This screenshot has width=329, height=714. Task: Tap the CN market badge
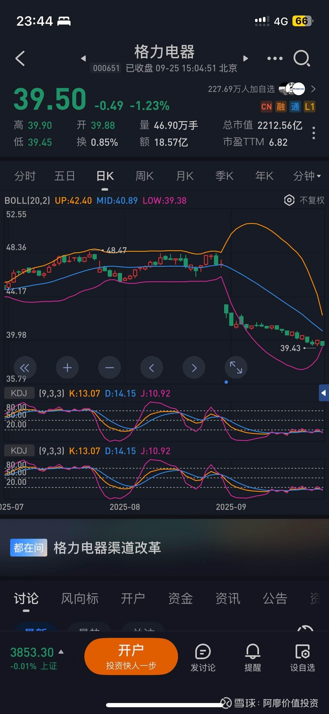(266, 107)
